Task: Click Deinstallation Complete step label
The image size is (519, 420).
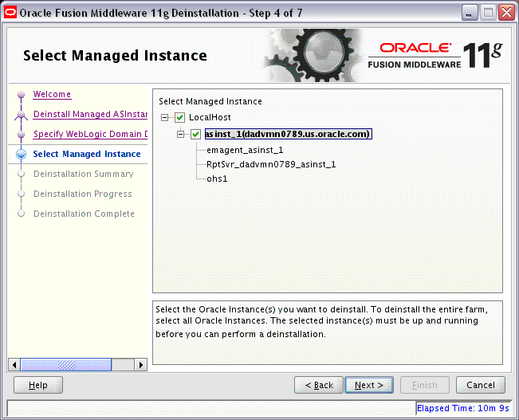Action: coord(84,214)
